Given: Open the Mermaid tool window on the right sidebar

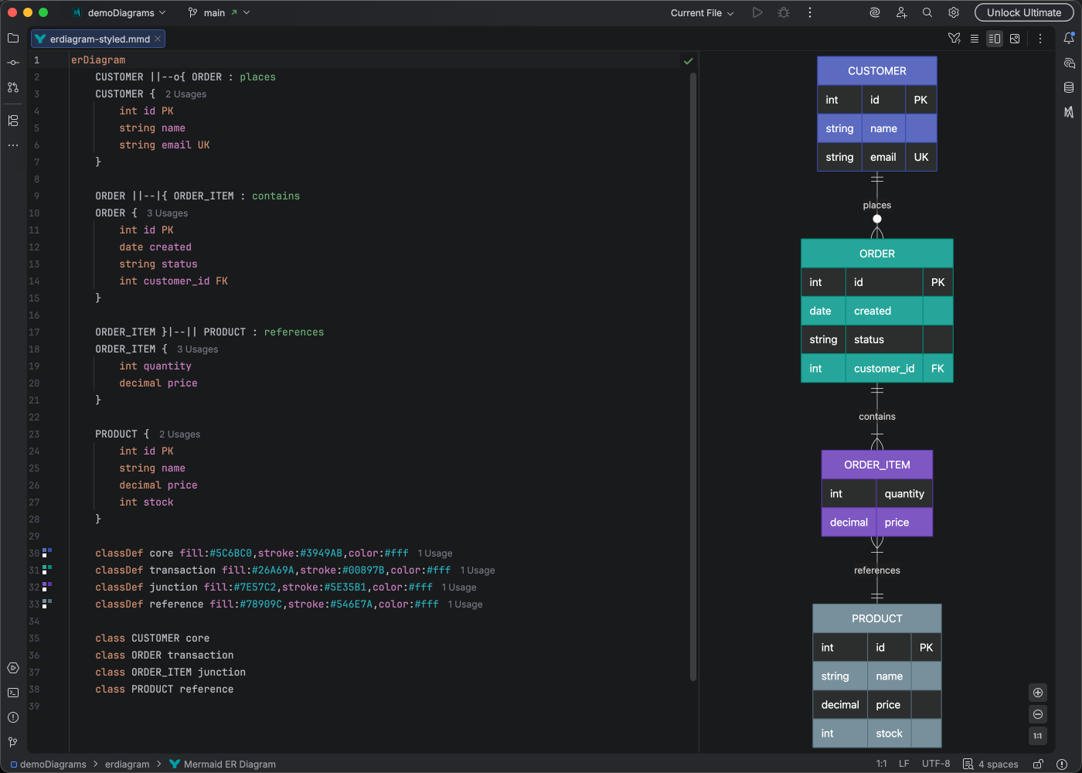Looking at the screenshot, I should click(1070, 113).
